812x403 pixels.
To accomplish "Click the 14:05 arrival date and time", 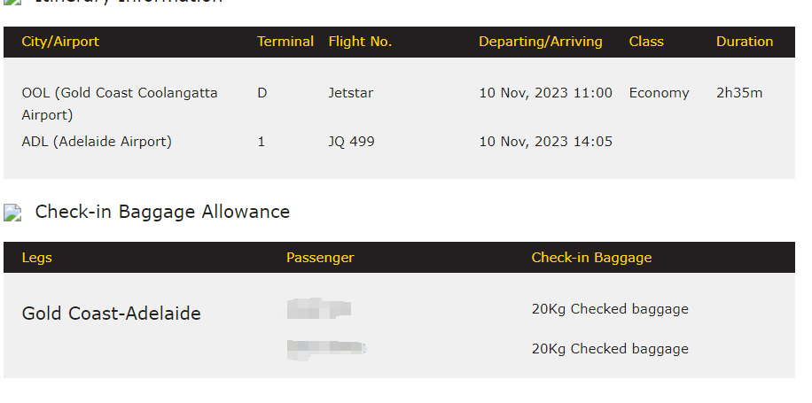I will (545, 142).
